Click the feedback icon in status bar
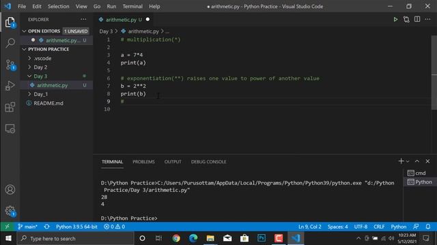Screen dimensions: 437x245 coord(416,227)
